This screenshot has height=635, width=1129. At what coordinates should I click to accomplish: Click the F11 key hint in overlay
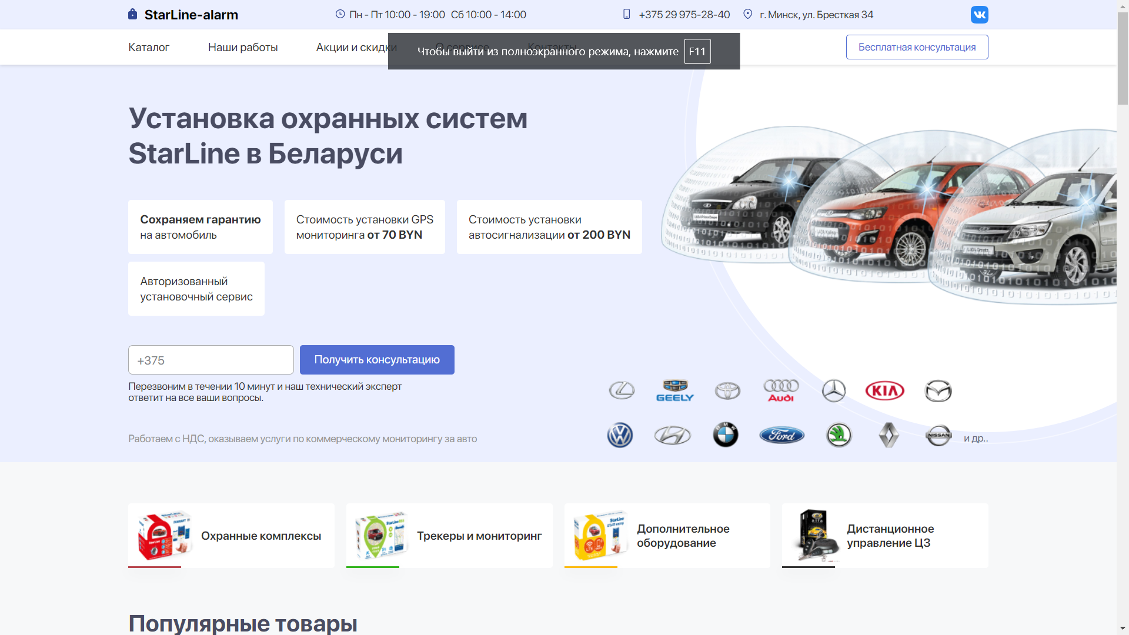tap(697, 51)
